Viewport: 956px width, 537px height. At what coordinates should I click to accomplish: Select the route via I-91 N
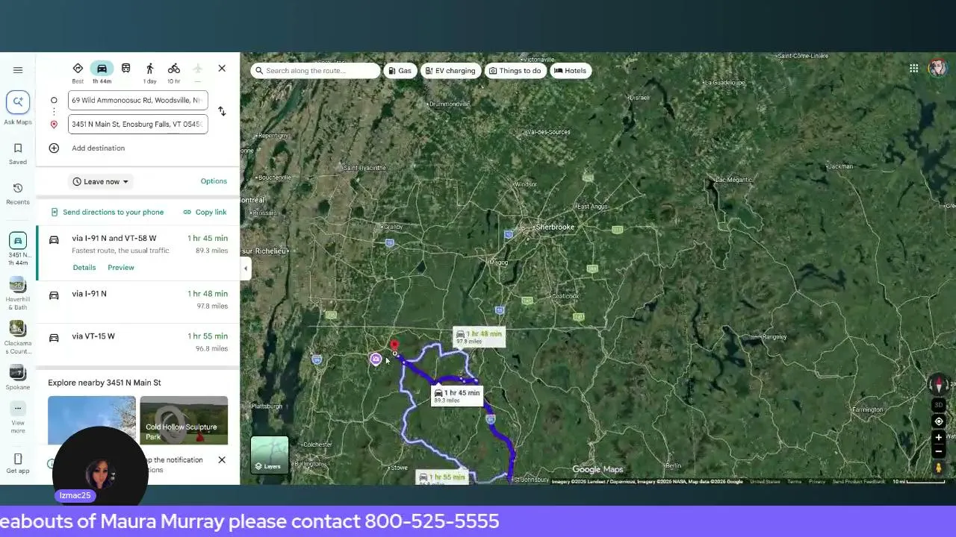coord(137,300)
